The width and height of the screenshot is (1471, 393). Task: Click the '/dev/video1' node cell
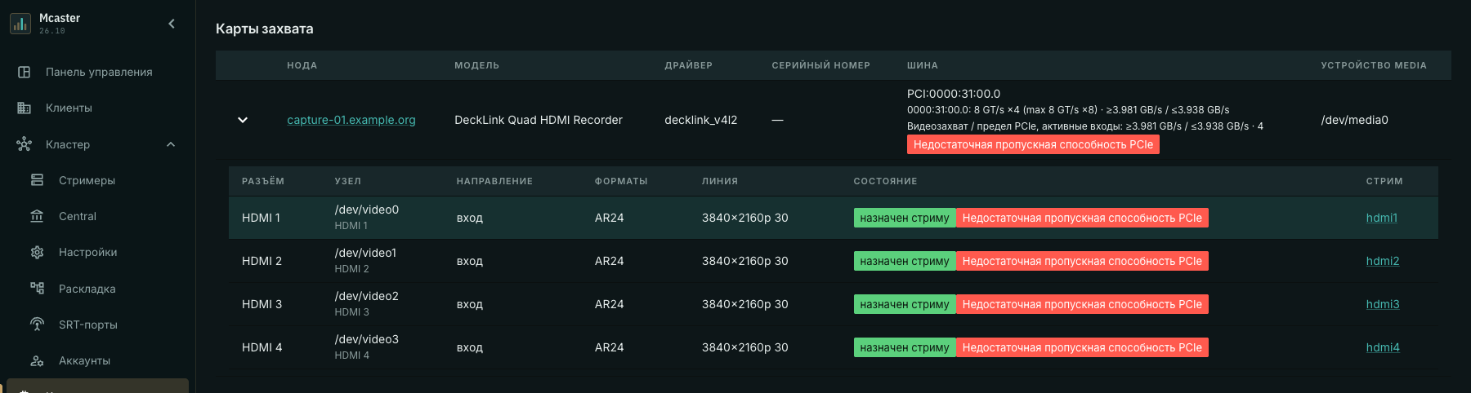tap(365, 253)
